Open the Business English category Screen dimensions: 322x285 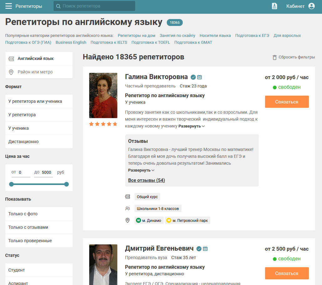coord(71,42)
